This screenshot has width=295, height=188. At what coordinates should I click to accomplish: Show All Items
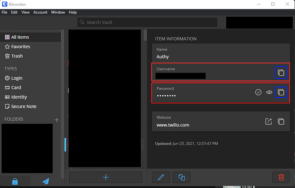[30, 37]
